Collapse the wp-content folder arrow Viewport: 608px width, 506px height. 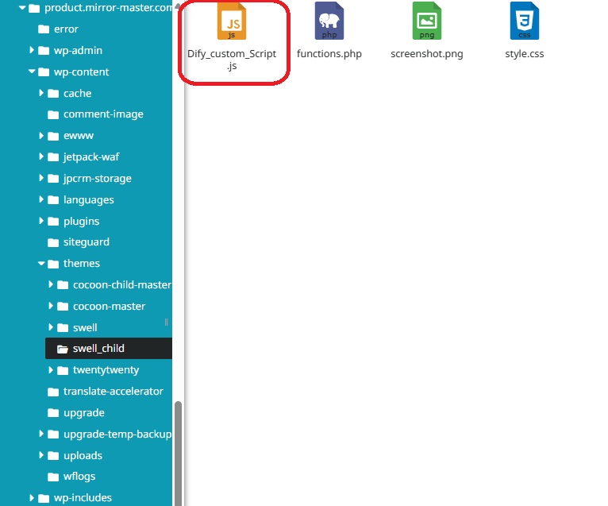33,72
